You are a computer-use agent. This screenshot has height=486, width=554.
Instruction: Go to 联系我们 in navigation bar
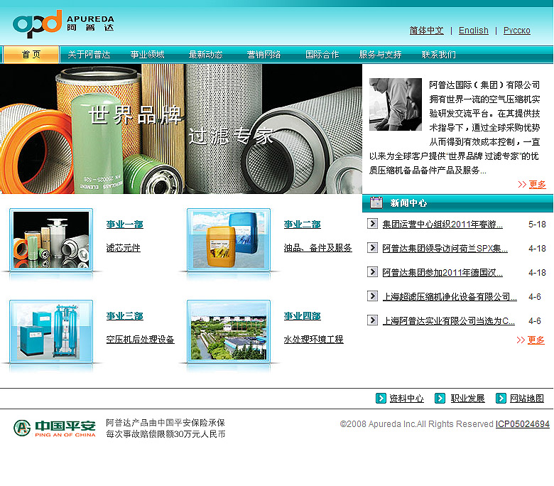(438, 55)
